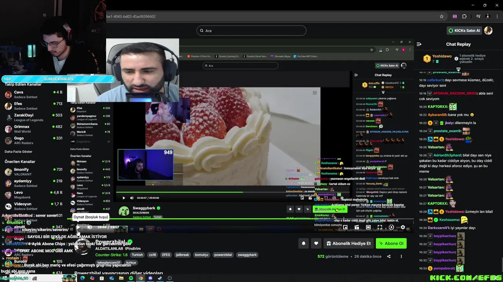503x282 pixels.
Task: Focus the Ara search field
Action: coord(251,31)
